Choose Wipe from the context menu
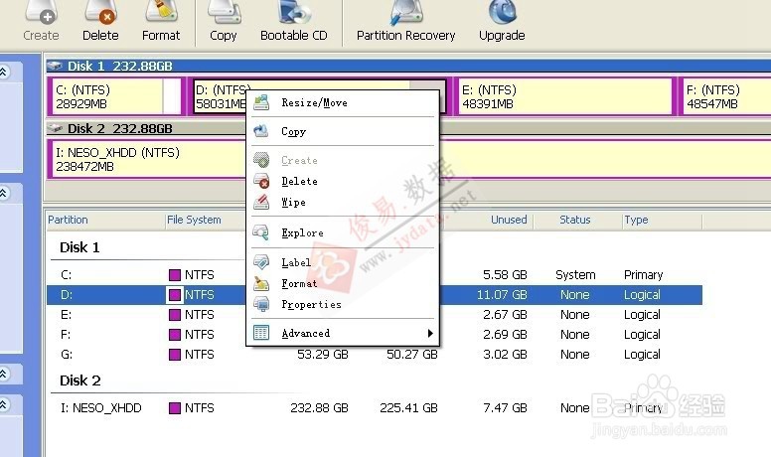This screenshot has width=771, height=457. coord(343,202)
